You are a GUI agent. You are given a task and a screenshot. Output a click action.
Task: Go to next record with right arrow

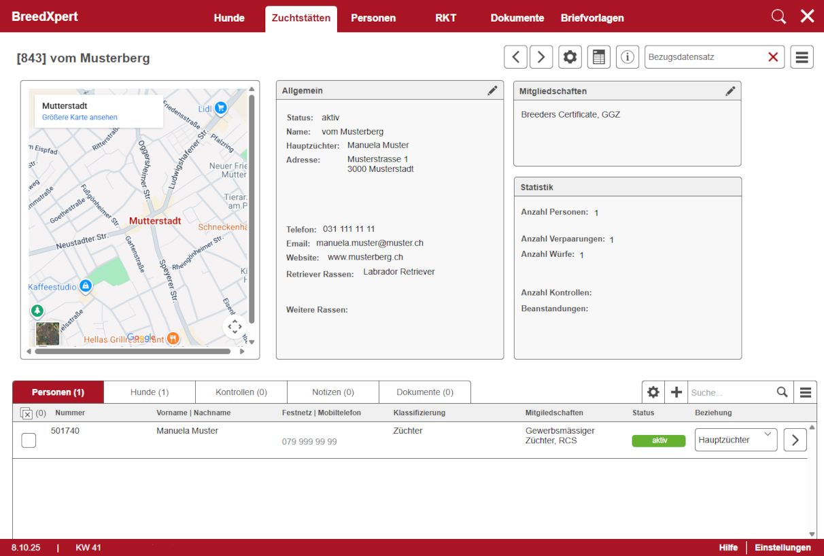(x=541, y=57)
